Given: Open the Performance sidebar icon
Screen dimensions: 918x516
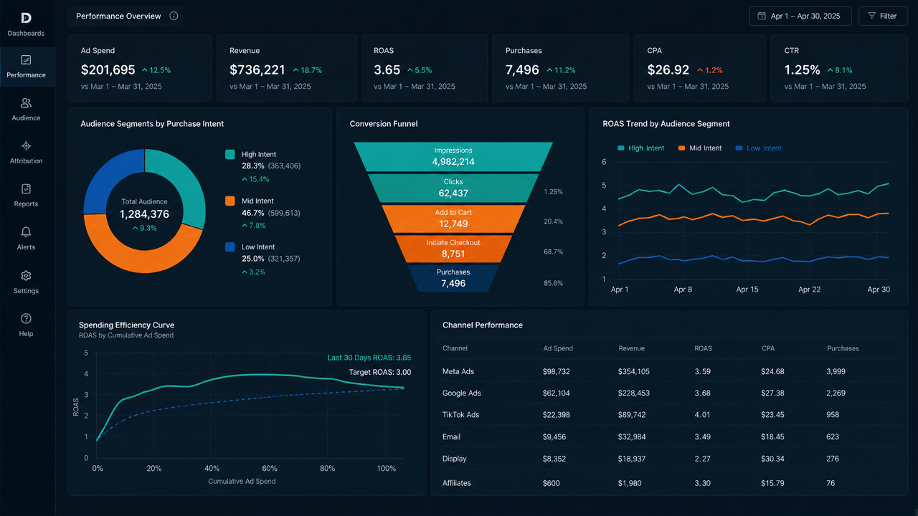Looking at the screenshot, I should pos(27,60).
